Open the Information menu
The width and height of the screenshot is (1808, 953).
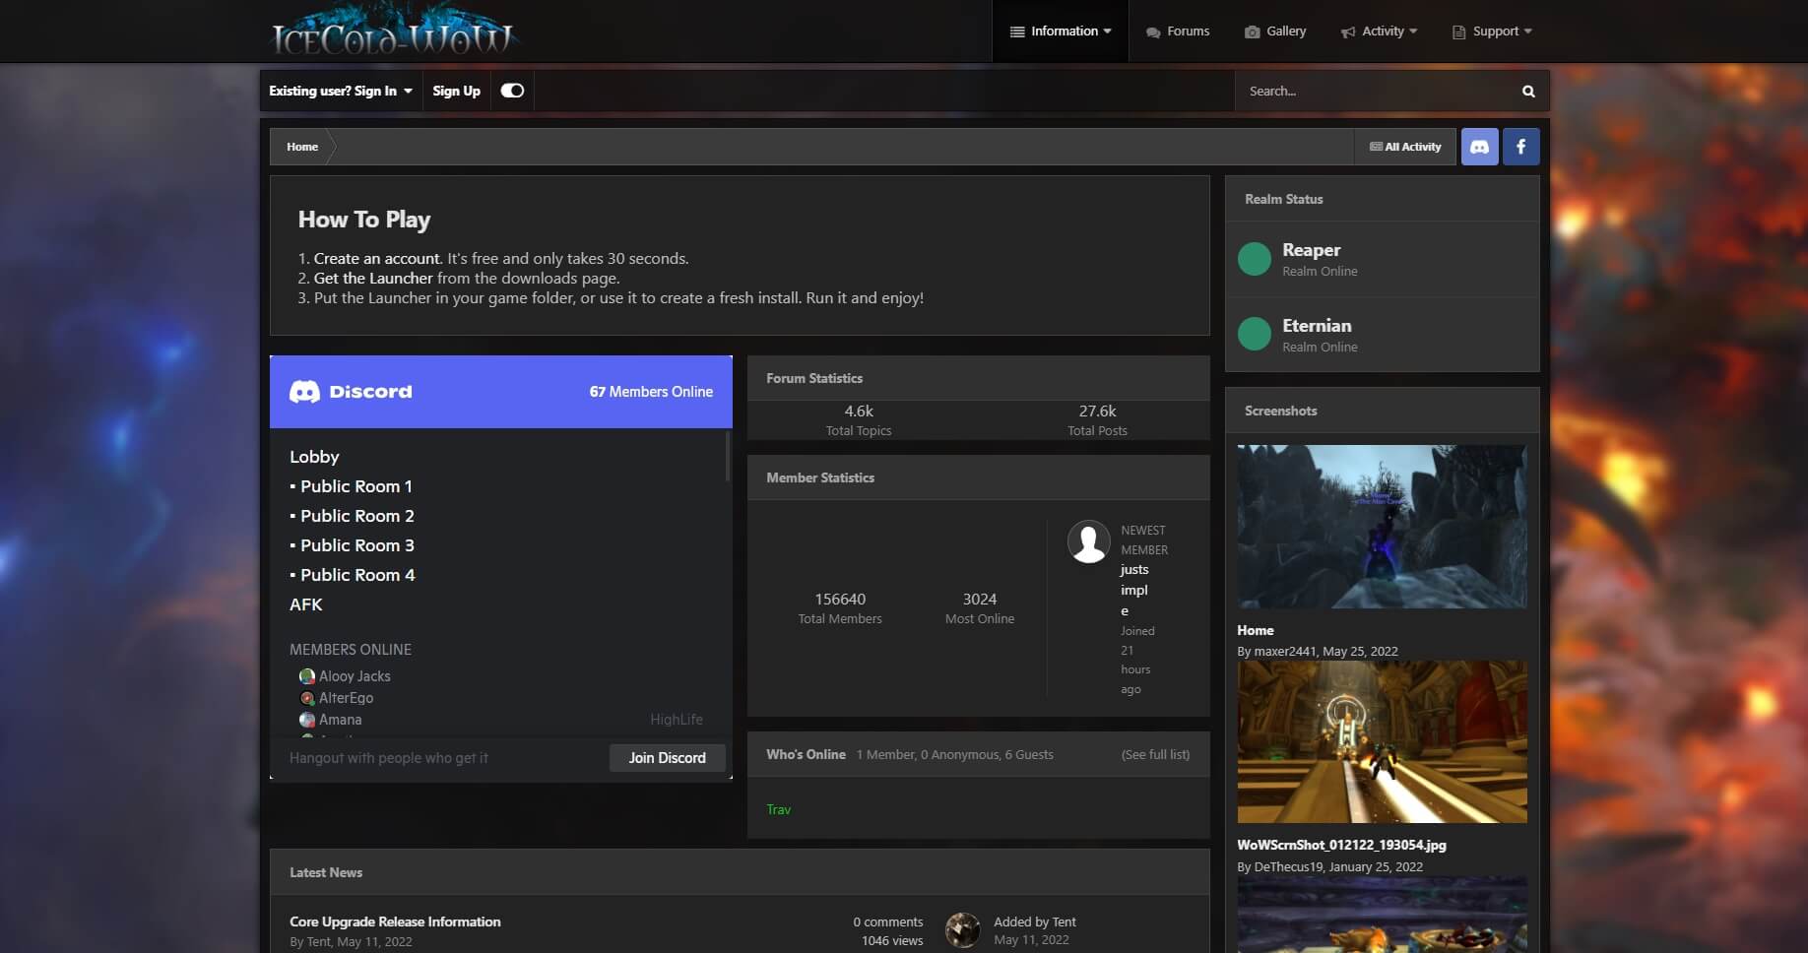[x=1061, y=32]
